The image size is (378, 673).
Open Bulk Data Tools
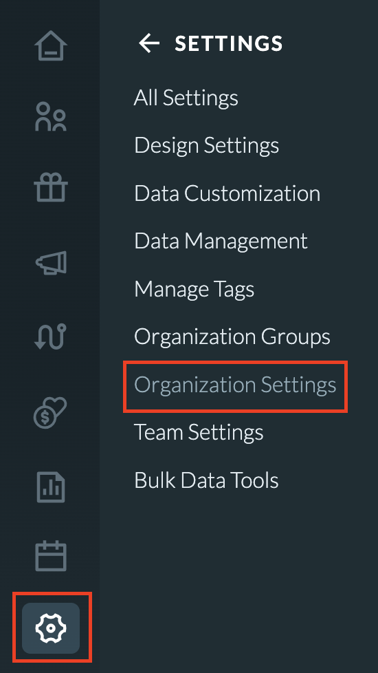tap(207, 480)
